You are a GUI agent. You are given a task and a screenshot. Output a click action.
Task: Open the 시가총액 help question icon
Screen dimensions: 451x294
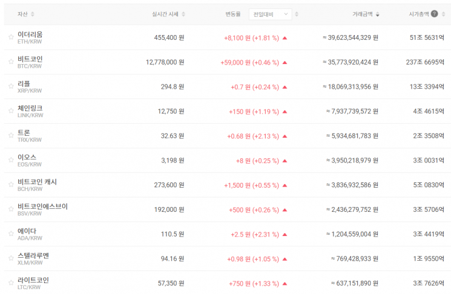tap(435, 14)
